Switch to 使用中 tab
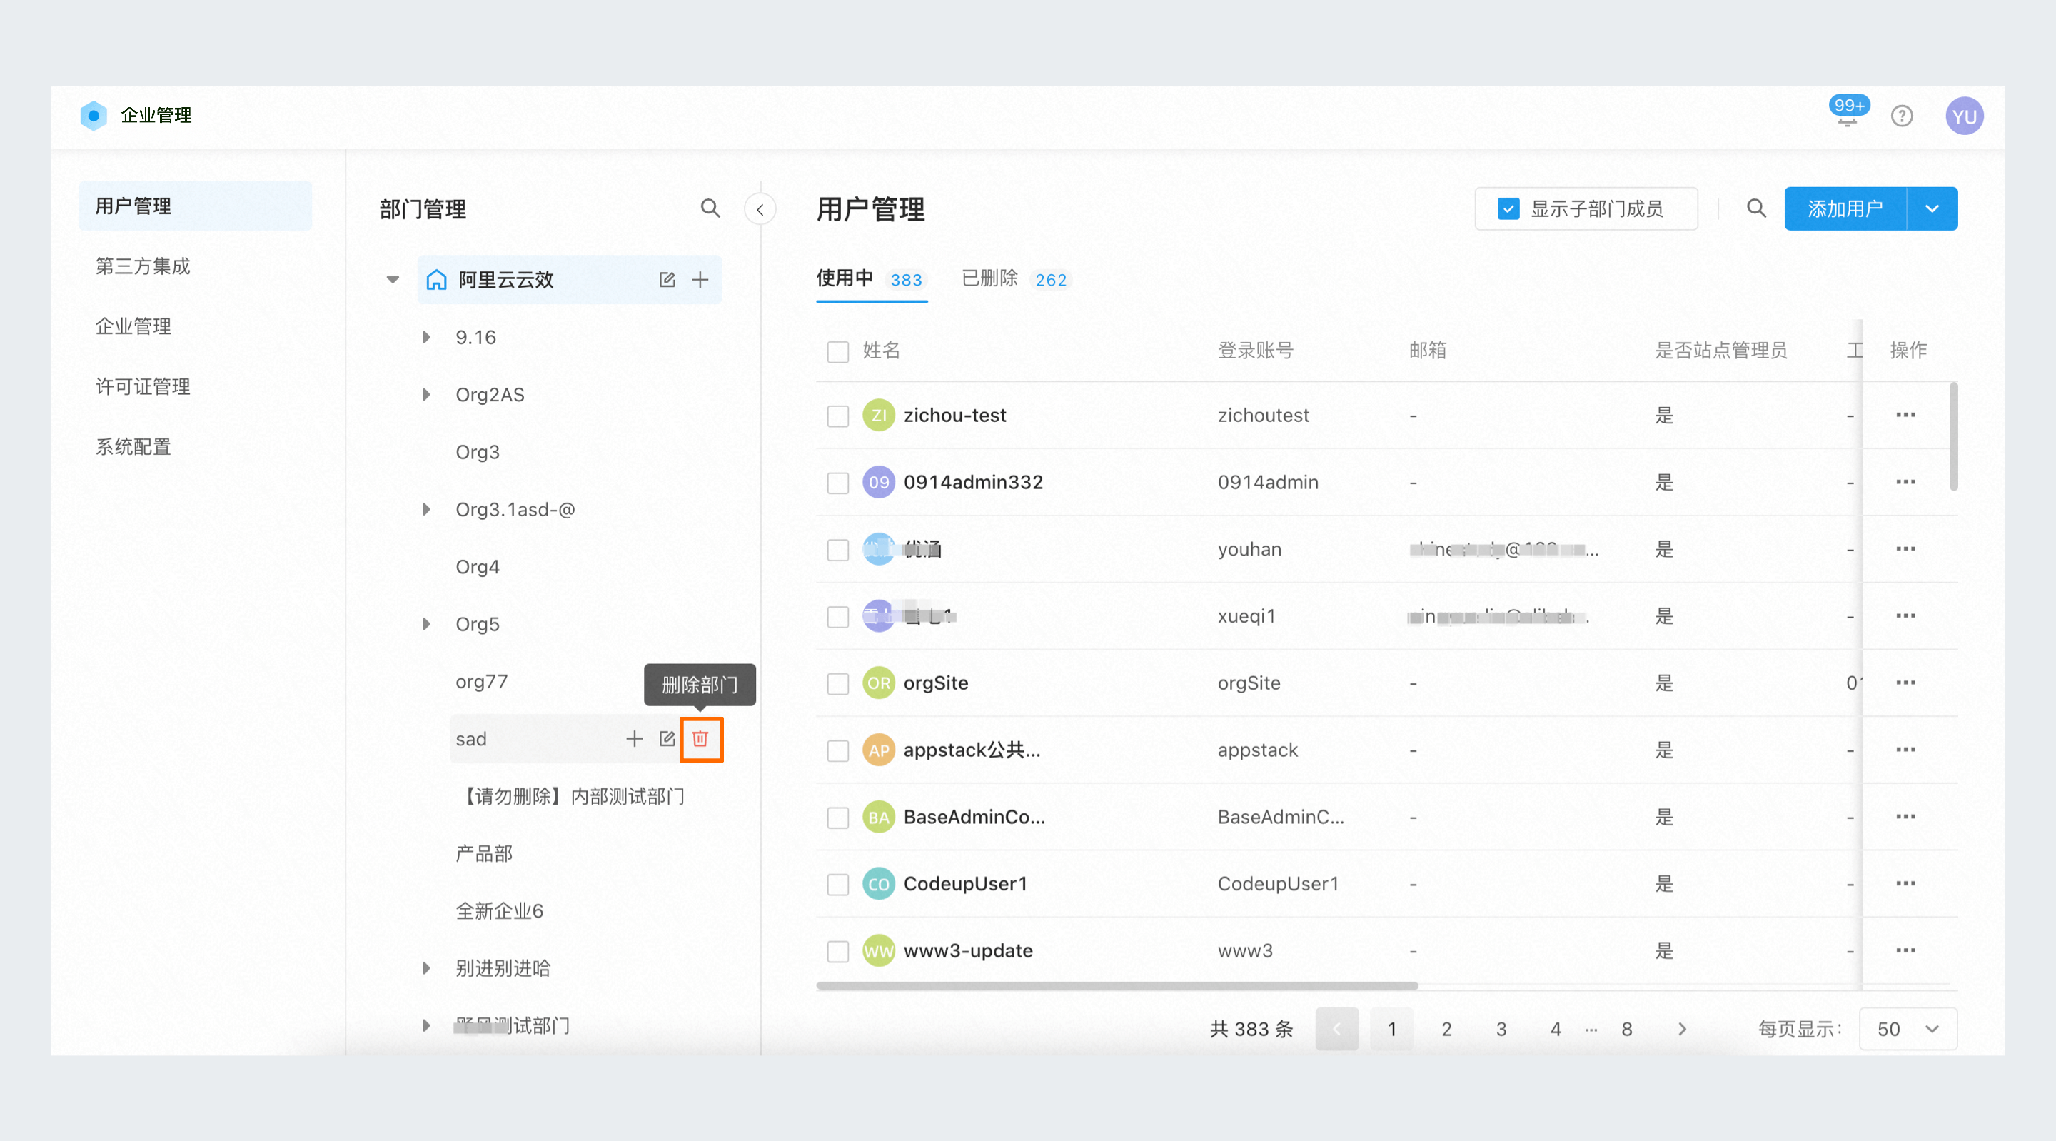This screenshot has height=1141, width=2056. tap(871, 279)
